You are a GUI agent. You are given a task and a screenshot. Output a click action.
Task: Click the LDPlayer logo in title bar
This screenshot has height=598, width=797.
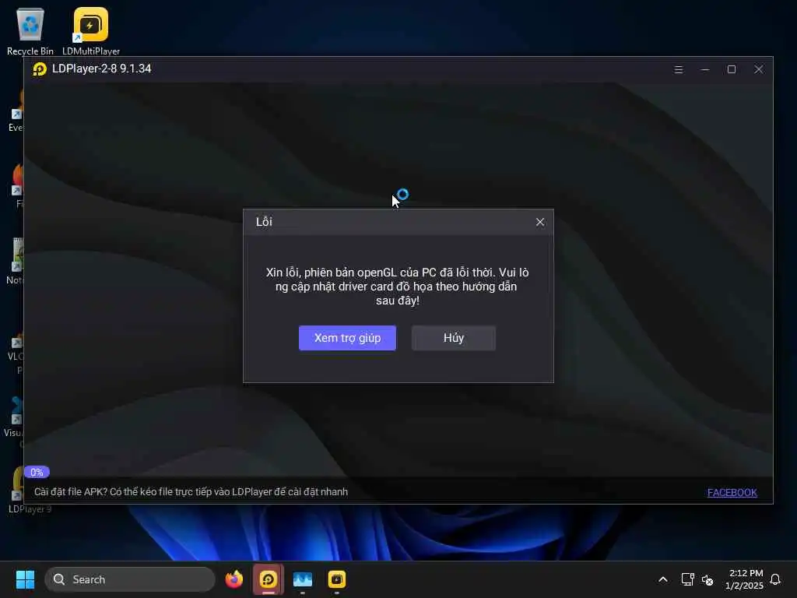click(40, 69)
